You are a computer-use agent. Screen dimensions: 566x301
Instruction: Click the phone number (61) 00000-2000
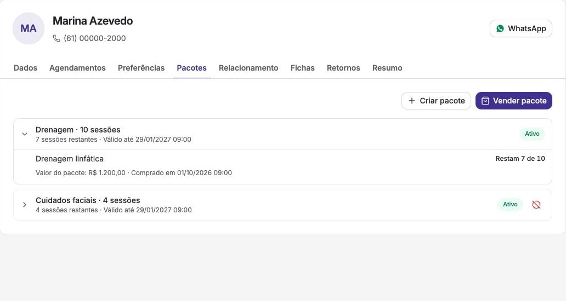click(94, 38)
